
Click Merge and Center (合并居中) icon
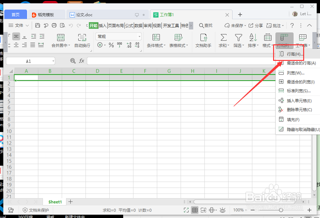click(61, 38)
